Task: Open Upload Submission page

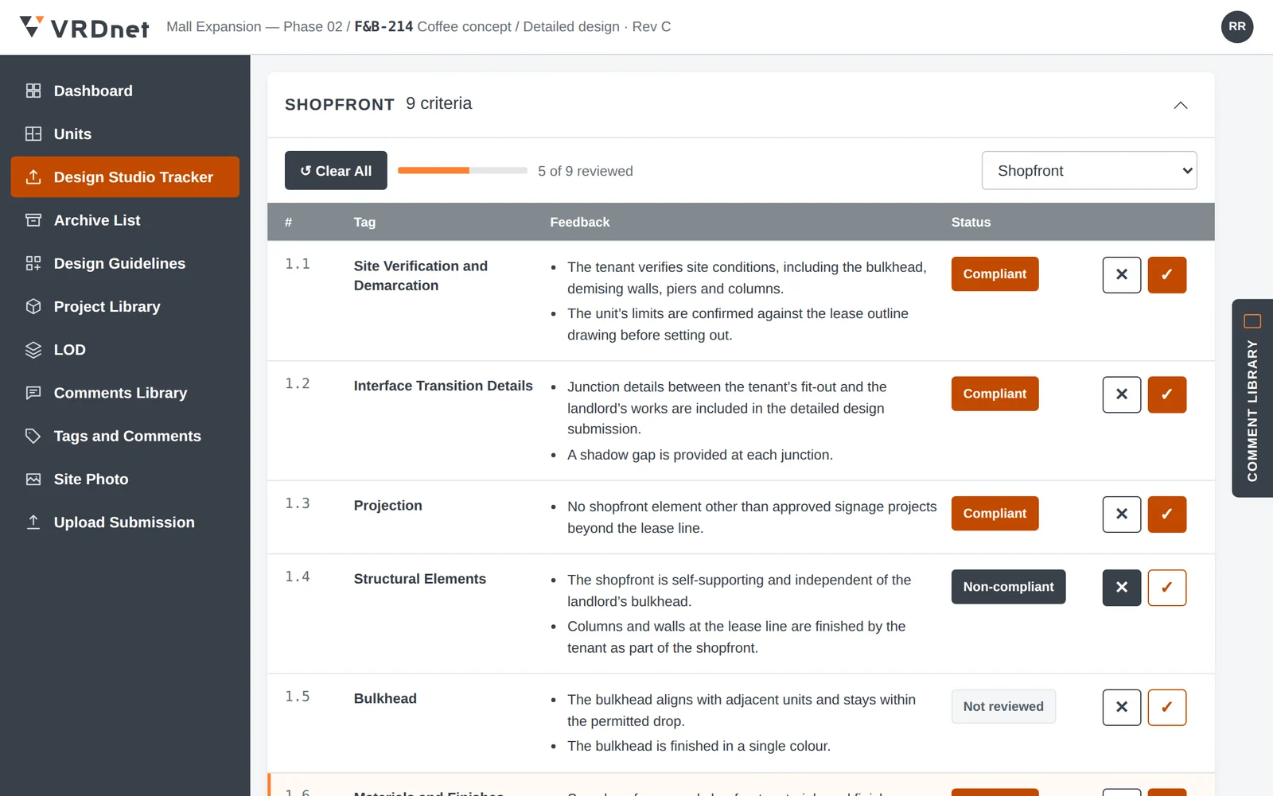Action: pos(125,522)
